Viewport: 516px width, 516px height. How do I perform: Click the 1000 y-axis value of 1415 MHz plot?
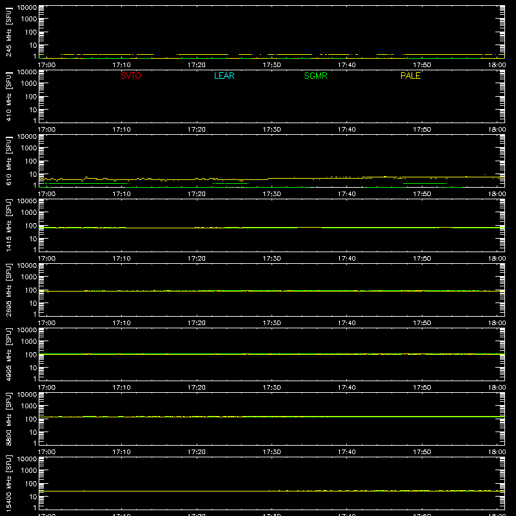(x=29, y=212)
